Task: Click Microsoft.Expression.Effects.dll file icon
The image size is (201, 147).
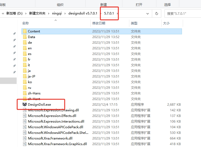Action: coord(25,116)
